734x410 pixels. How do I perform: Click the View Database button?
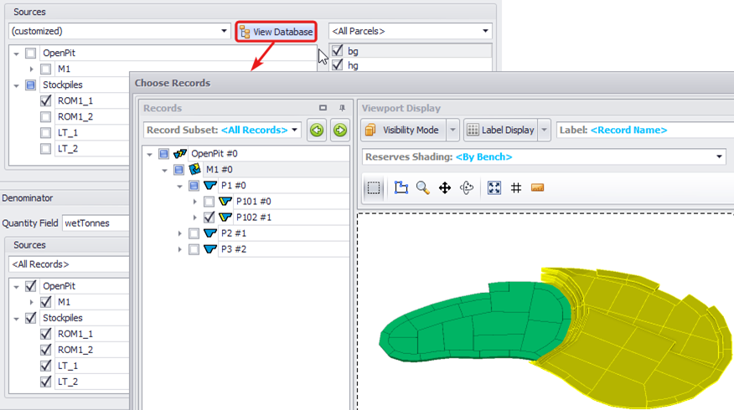pos(277,32)
